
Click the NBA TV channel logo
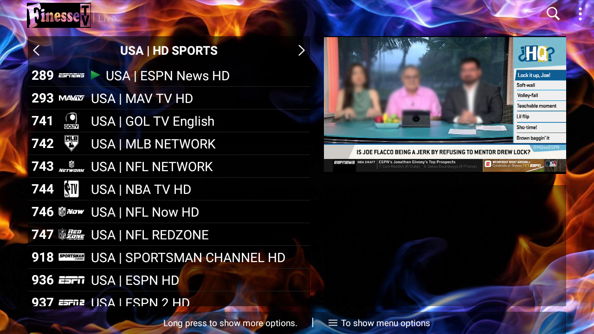tap(71, 189)
